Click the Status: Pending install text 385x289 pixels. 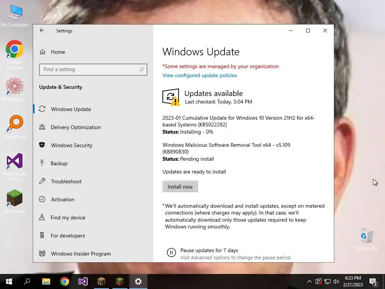pyautogui.click(x=188, y=159)
